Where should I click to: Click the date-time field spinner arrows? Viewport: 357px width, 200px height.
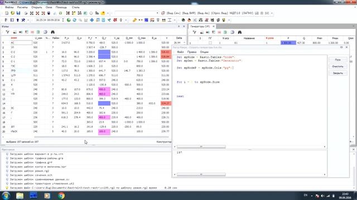[x=63, y=20]
